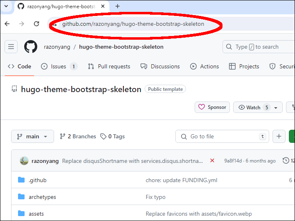Open the archetypes folder

[x=42, y=197]
